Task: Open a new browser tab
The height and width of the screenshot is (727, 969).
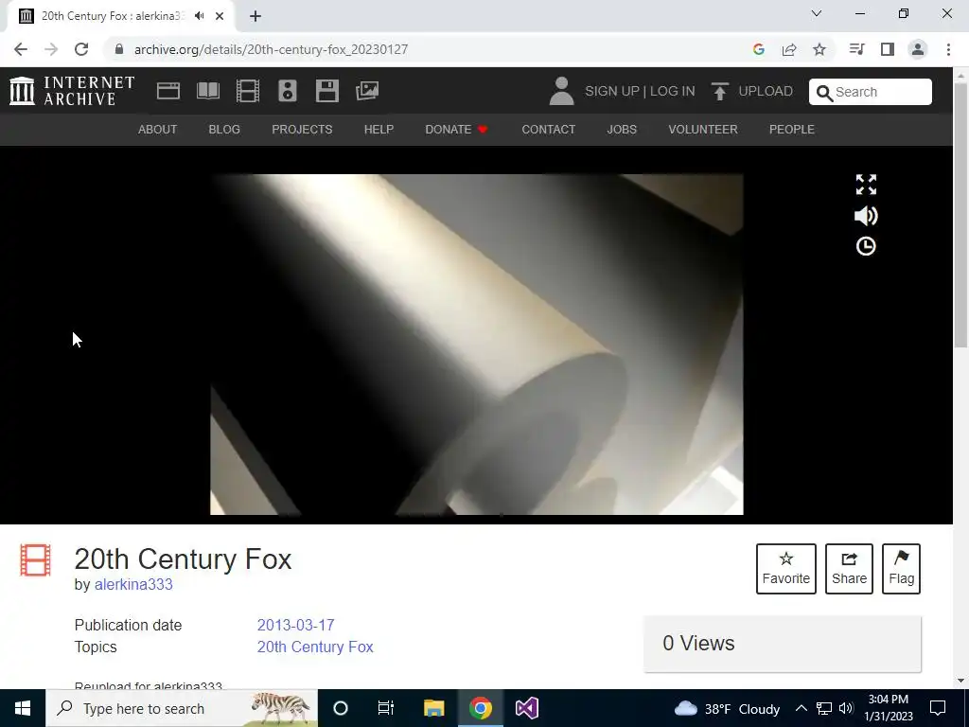Action: [255, 16]
